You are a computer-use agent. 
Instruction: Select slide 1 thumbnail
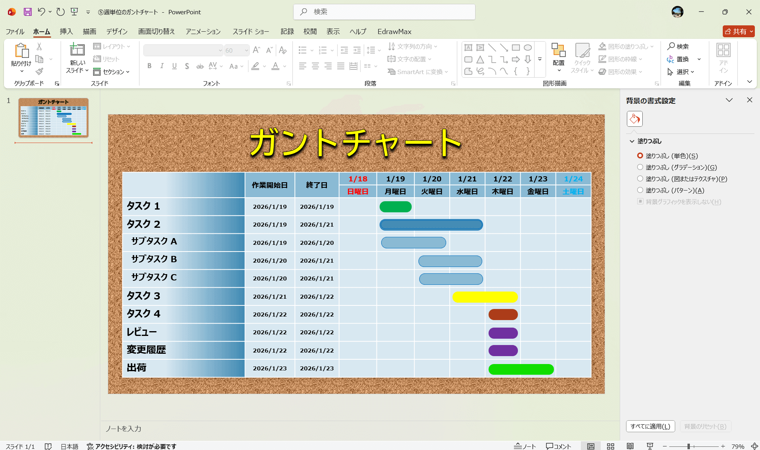coord(53,118)
